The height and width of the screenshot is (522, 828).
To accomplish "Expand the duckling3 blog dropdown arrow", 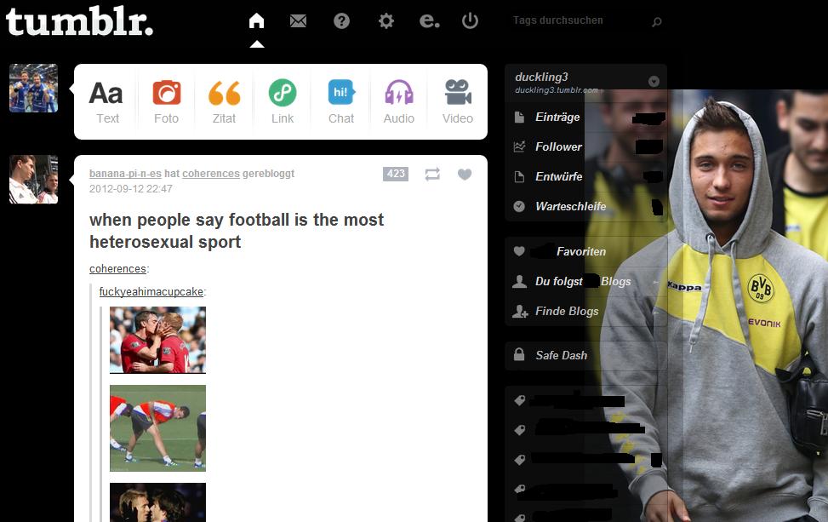I will coord(654,81).
